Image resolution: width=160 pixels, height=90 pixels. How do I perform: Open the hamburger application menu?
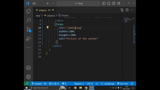pos(34,3)
